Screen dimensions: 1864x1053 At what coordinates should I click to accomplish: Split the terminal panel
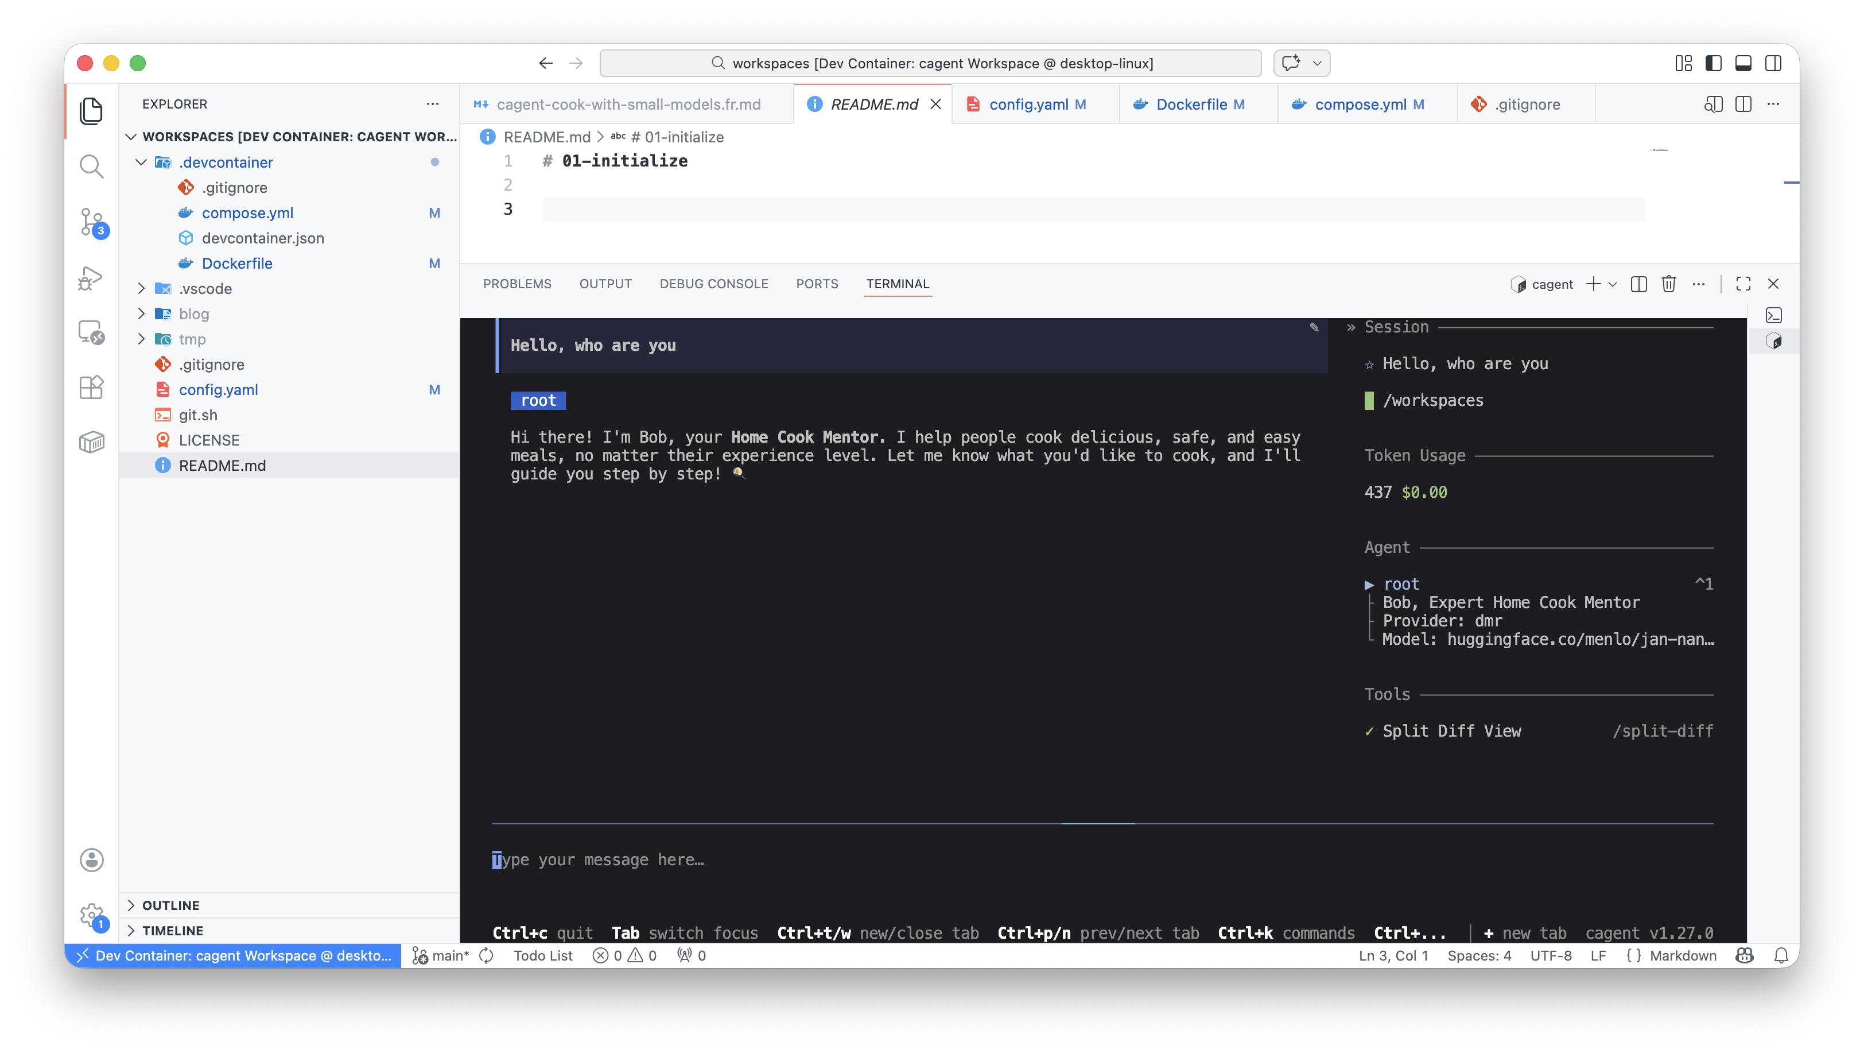tap(1639, 284)
